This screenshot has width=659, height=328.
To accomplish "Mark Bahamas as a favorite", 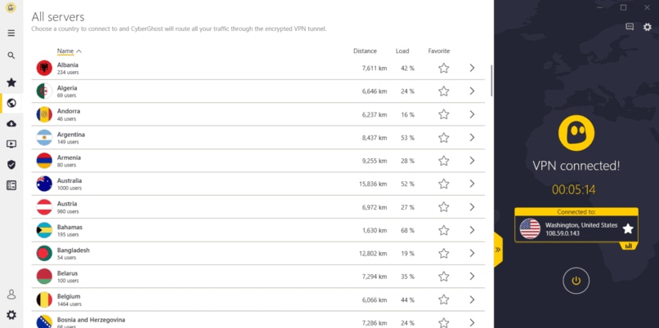I will pyautogui.click(x=443, y=230).
